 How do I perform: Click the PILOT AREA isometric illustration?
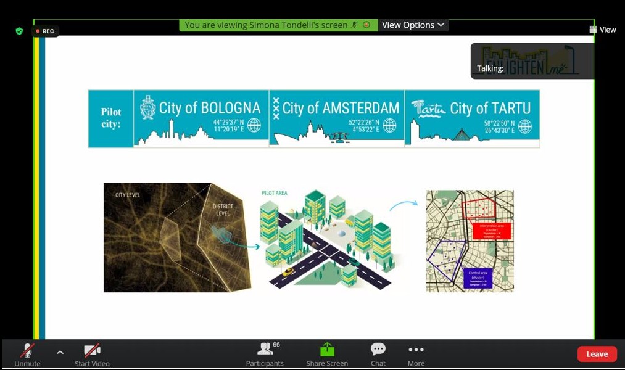click(331, 239)
